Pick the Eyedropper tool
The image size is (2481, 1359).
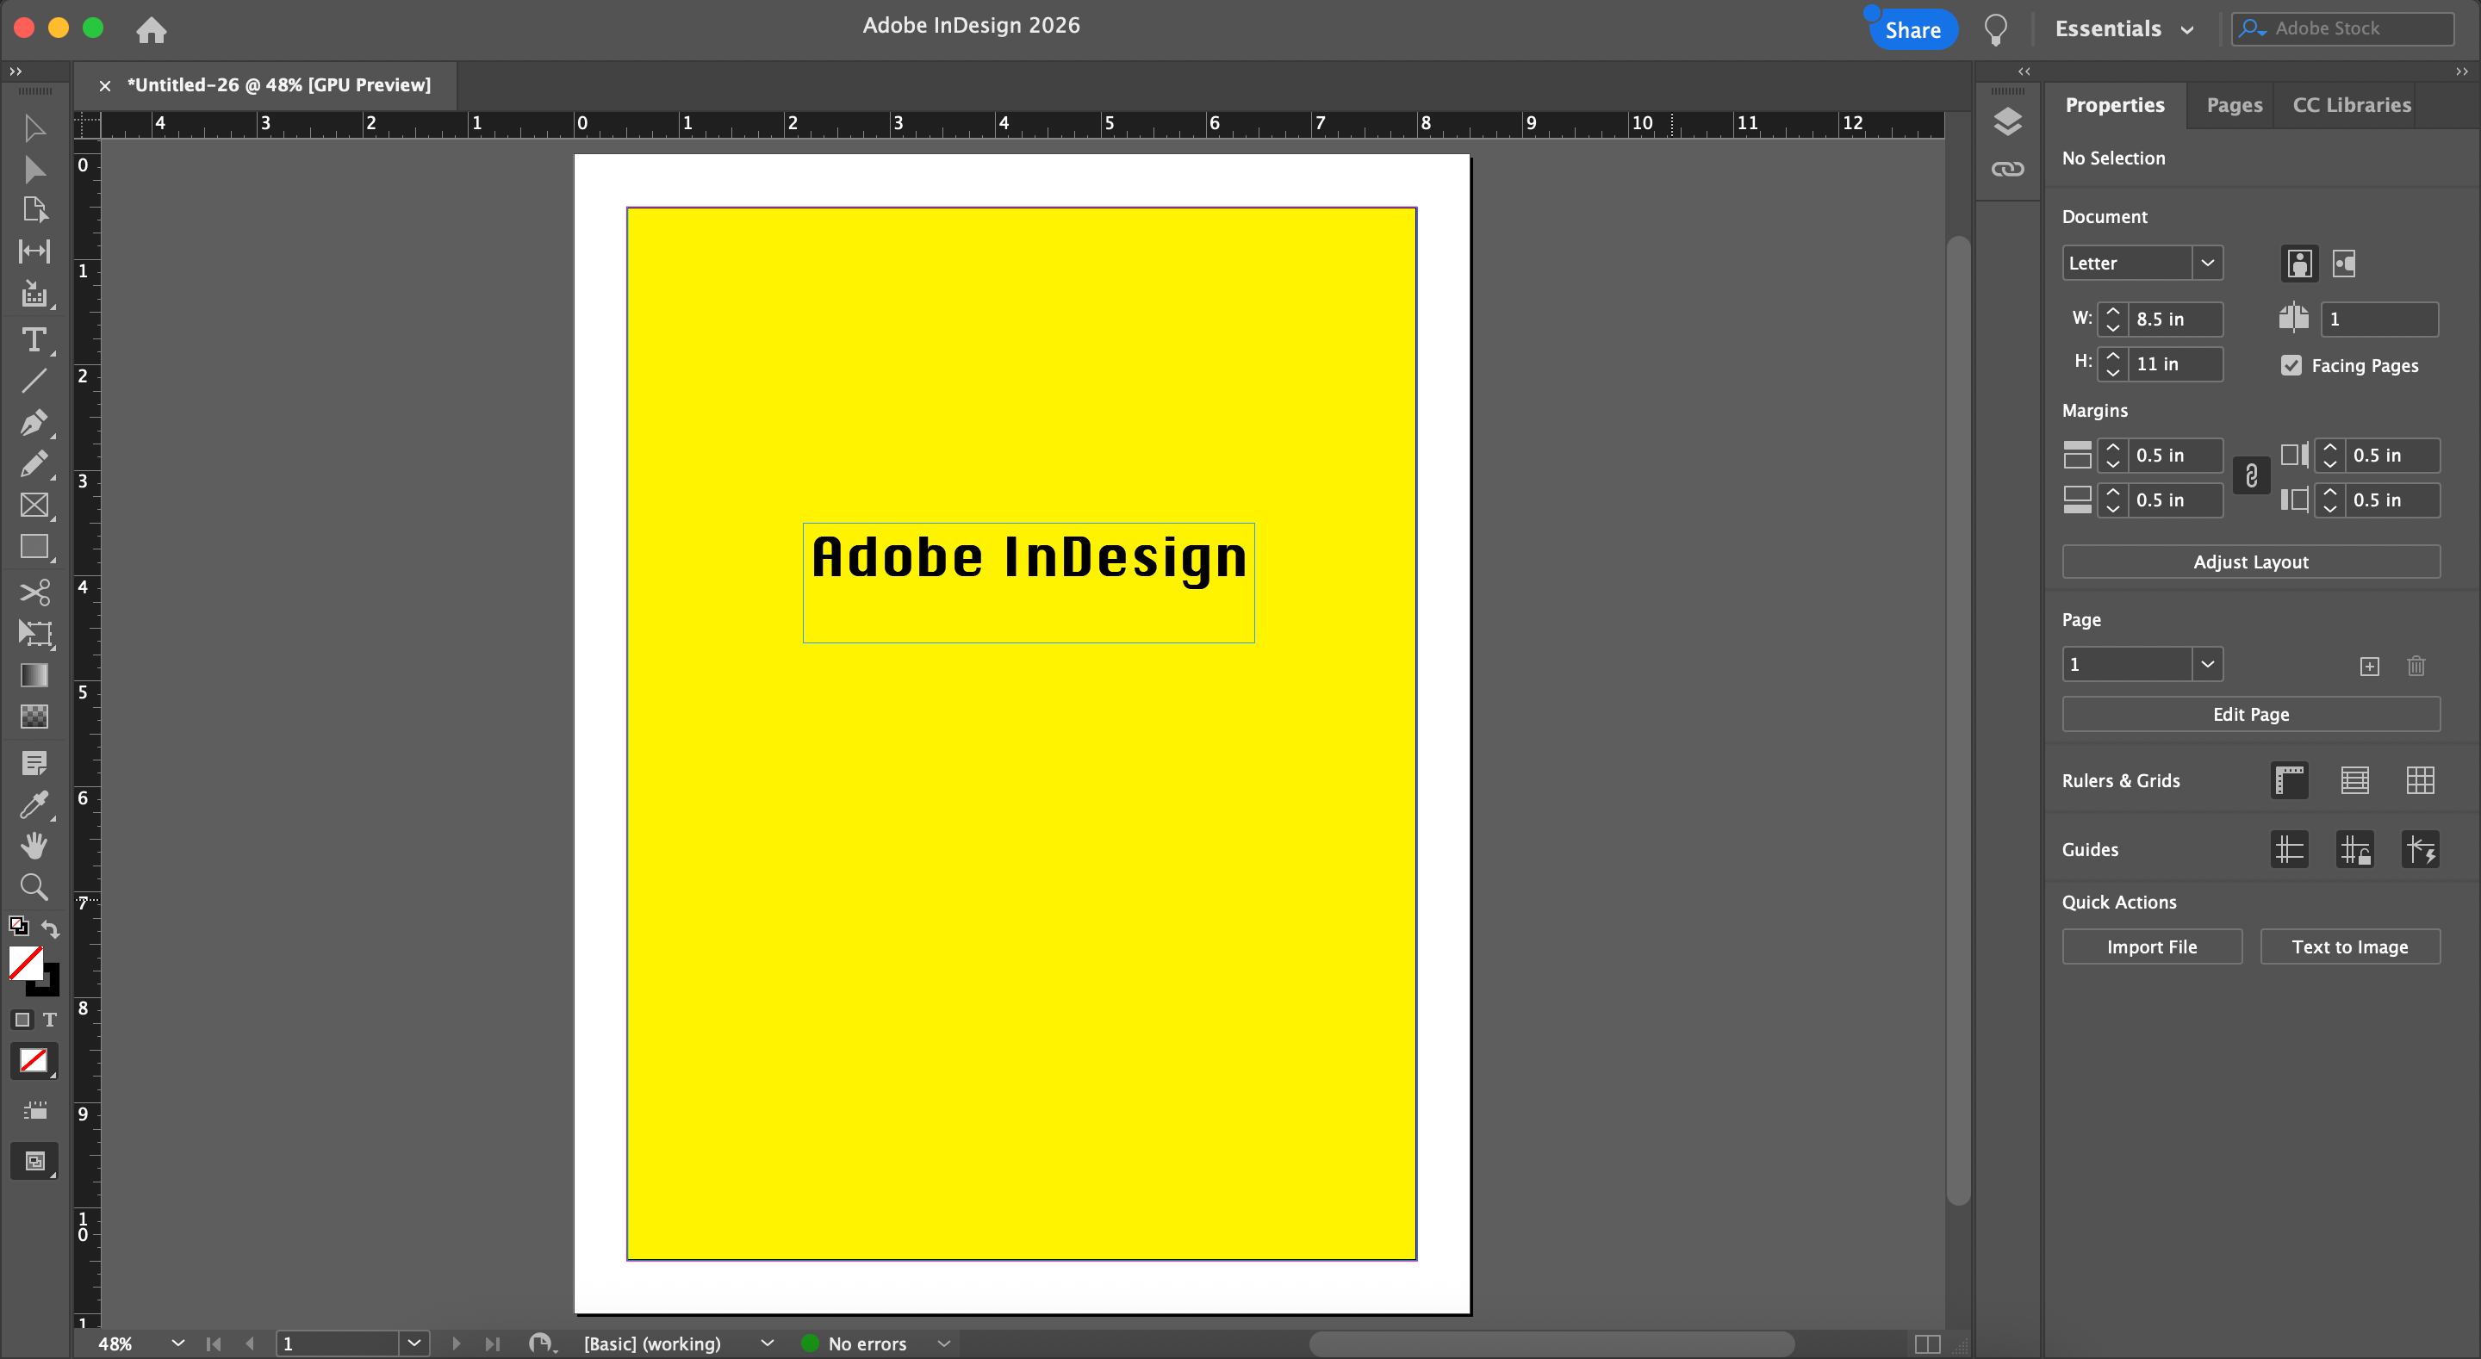point(34,805)
